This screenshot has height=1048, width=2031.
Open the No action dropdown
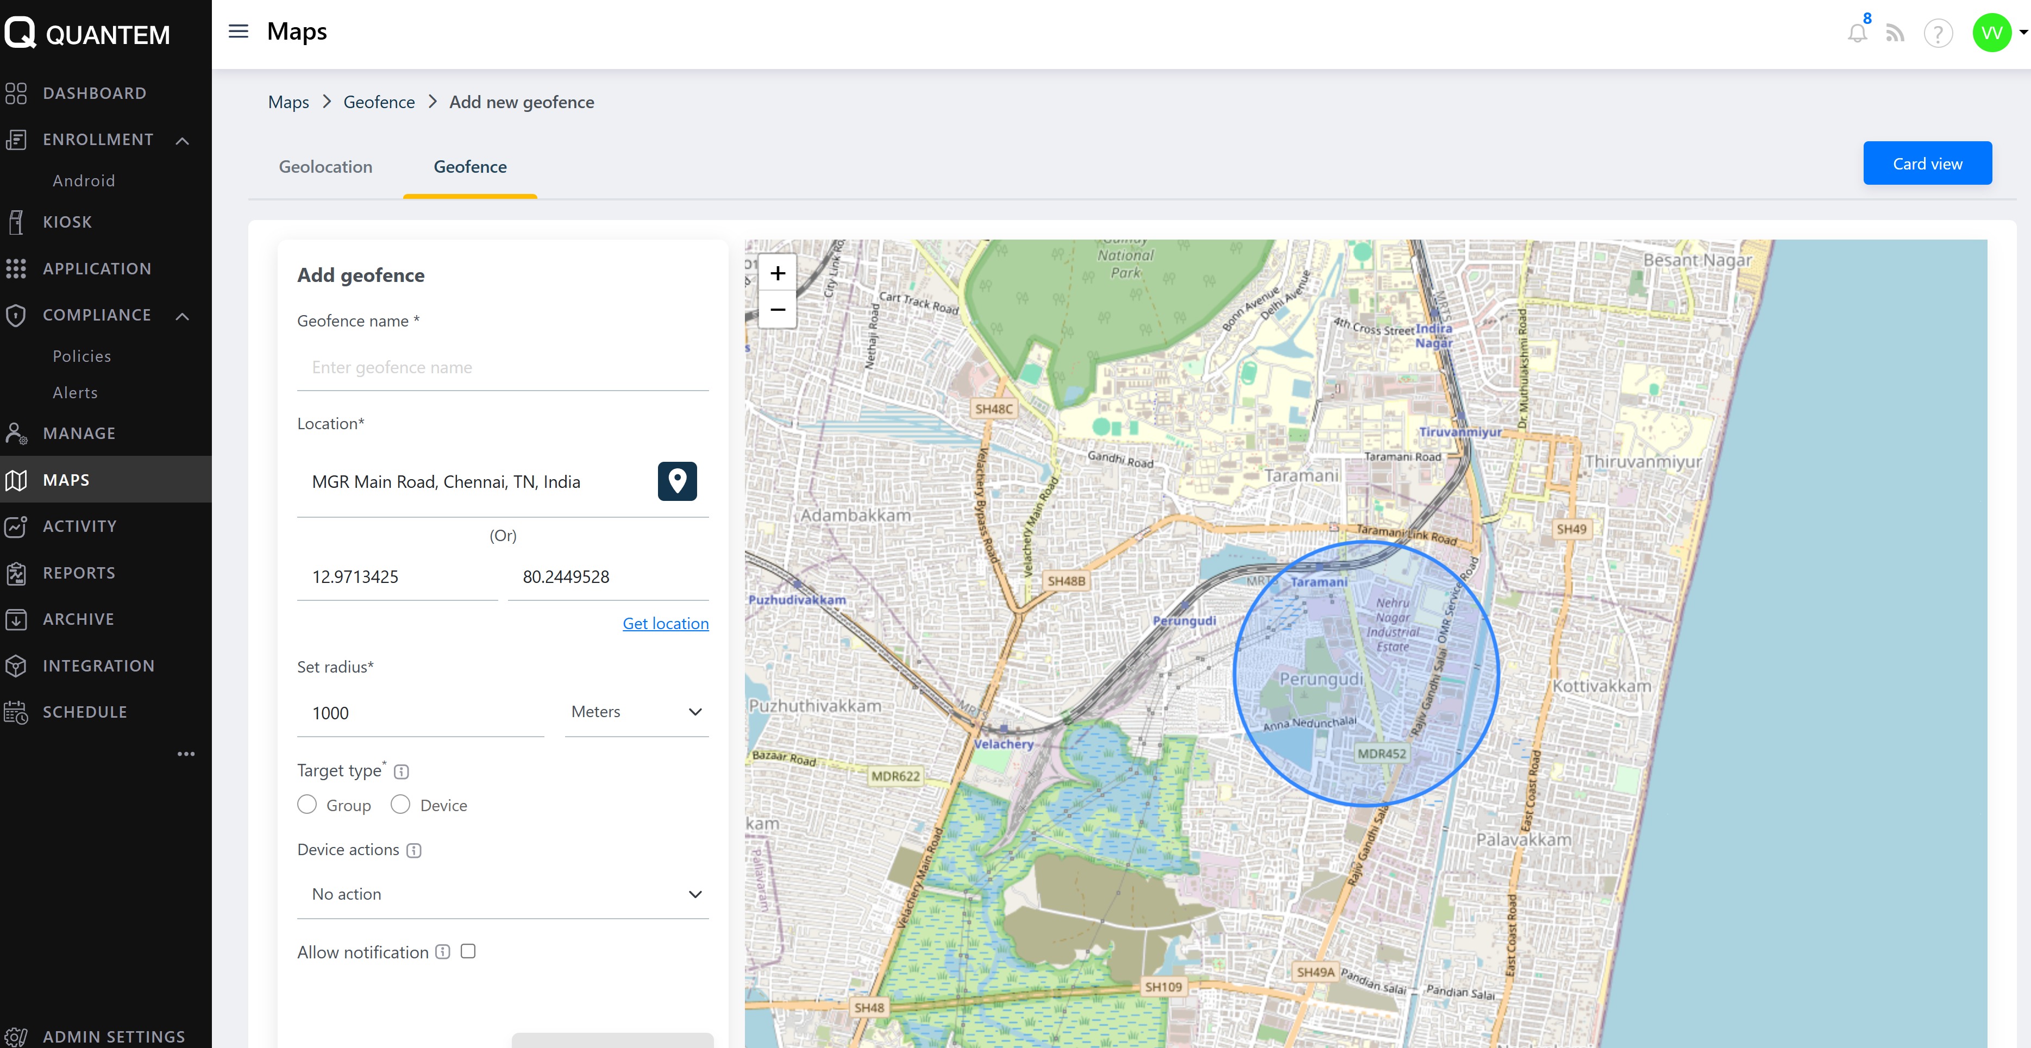pos(503,894)
